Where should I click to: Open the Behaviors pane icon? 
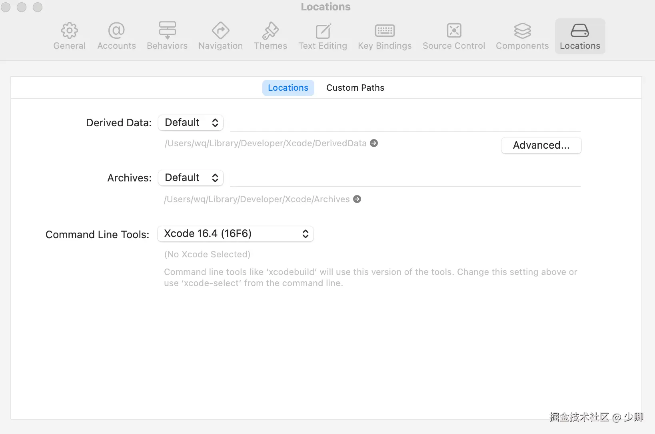pyautogui.click(x=167, y=30)
